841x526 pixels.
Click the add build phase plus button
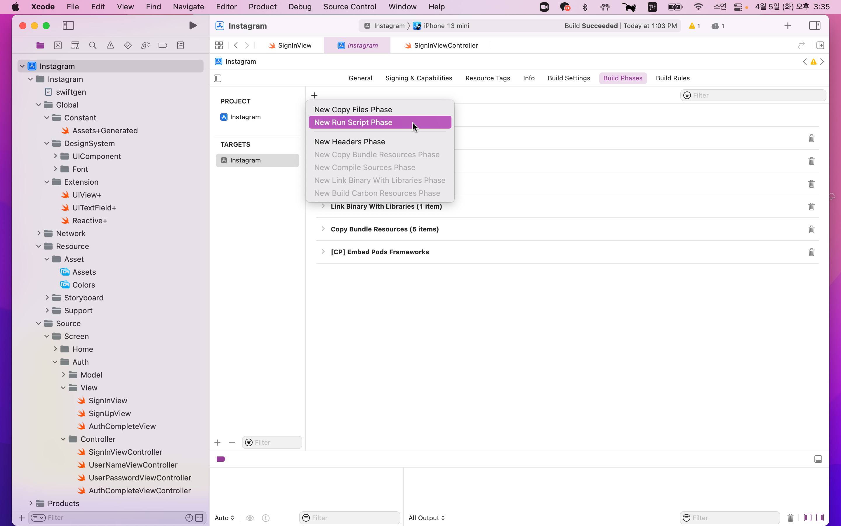click(x=314, y=95)
